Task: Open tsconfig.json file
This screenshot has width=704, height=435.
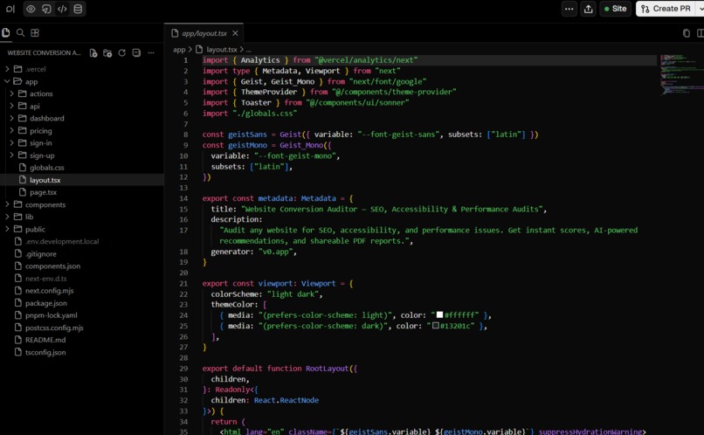Action: [45, 352]
